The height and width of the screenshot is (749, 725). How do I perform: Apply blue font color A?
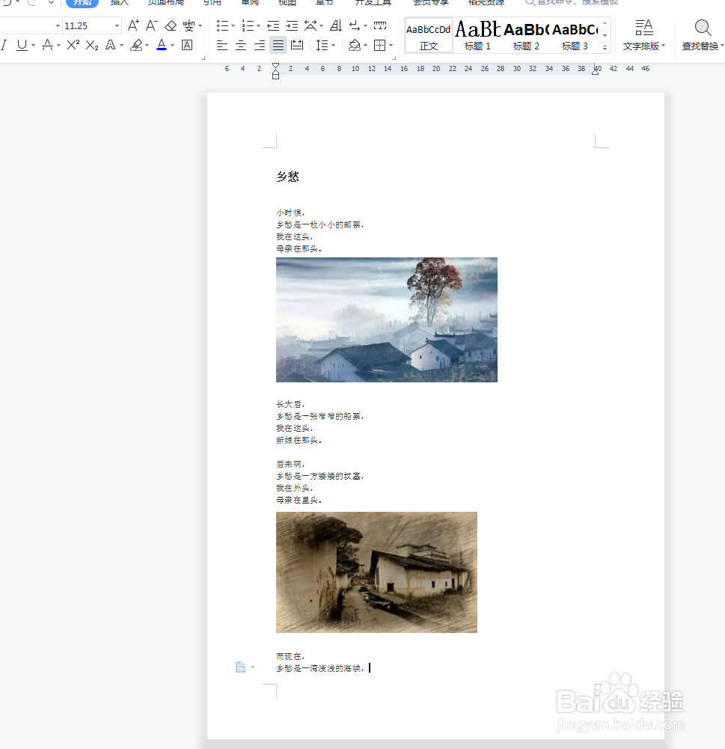coord(162,46)
